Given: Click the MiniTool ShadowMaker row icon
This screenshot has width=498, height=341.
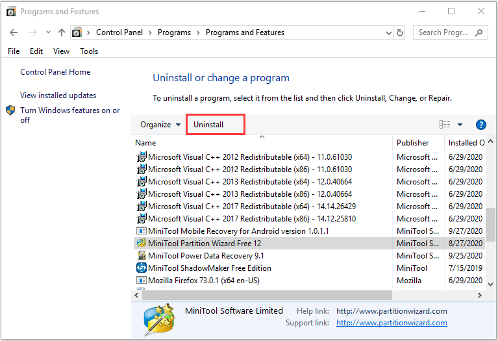Looking at the screenshot, I should (x=142, y=268).
